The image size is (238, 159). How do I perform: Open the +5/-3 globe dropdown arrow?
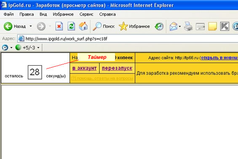(x=38, y=48)
